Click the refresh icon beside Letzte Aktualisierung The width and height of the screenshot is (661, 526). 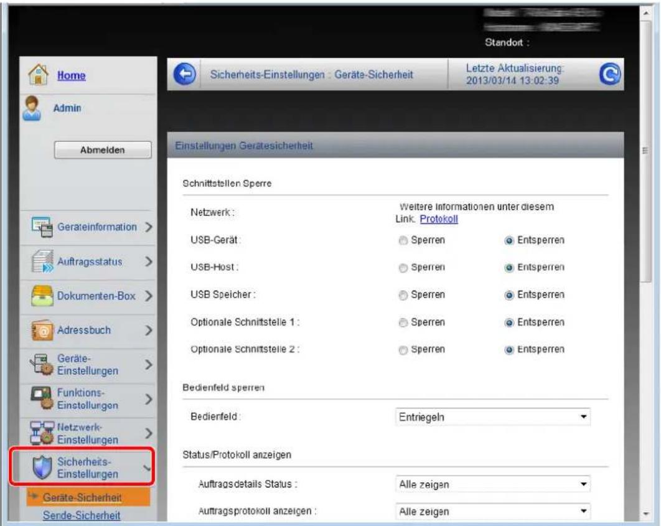coord(609,74)
